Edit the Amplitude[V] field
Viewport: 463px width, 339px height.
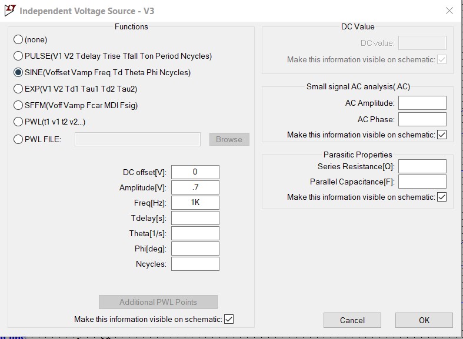pyautogui.click(x=195, y=187)
